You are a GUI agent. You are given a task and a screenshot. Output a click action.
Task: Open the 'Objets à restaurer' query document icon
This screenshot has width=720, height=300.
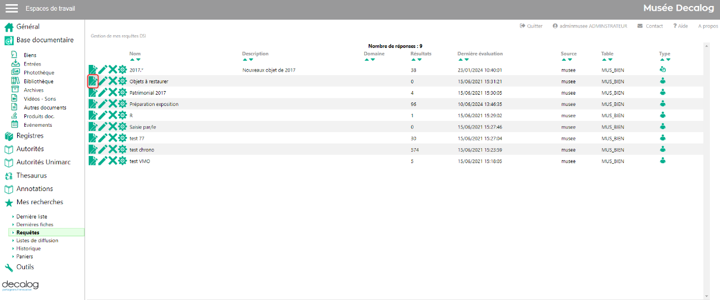coord(93,82)
